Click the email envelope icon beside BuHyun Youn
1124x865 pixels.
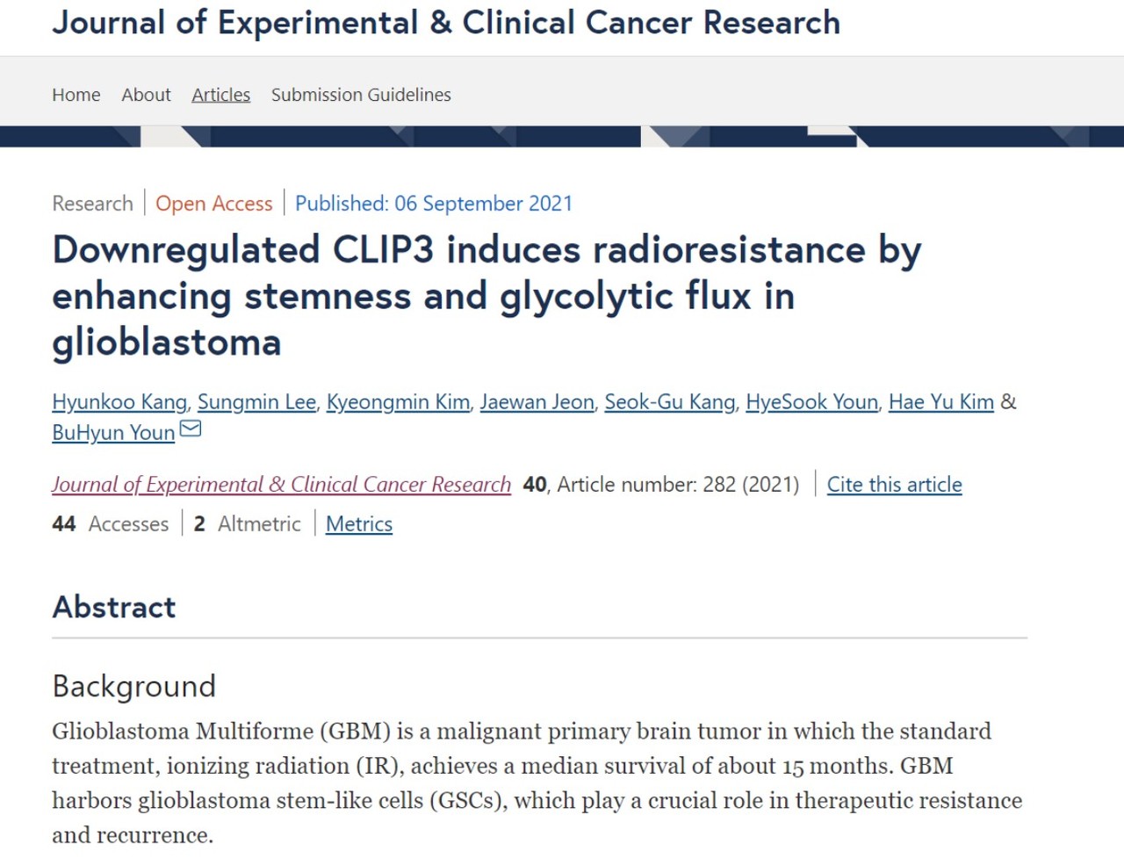coord(191,429)
